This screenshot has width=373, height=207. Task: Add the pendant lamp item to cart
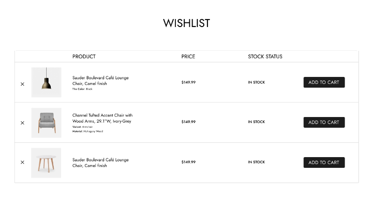tap(324, 83)
